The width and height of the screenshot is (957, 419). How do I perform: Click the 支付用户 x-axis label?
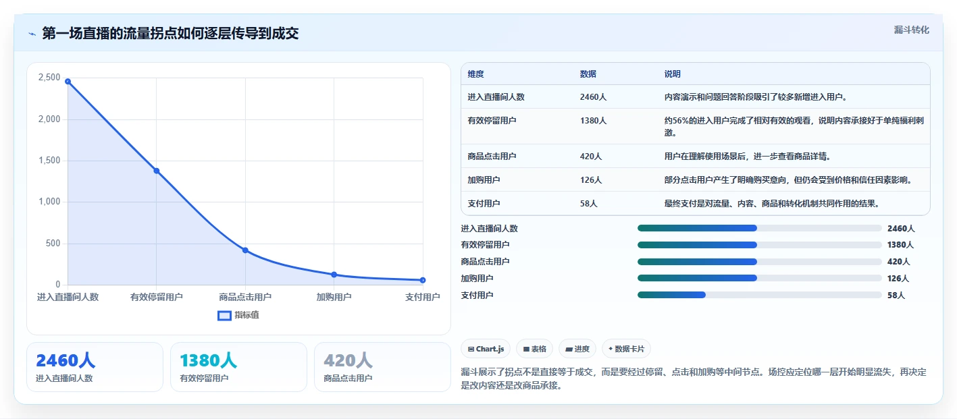tap(423, 297)
